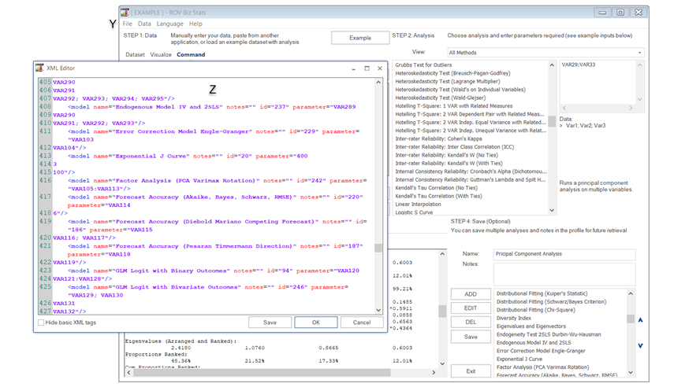Click the EDIT button

point(471,308)
